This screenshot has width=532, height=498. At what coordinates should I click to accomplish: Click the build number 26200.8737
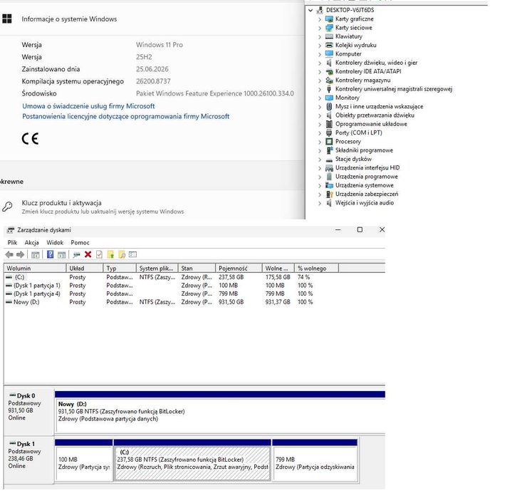click(x=153, y=81)
